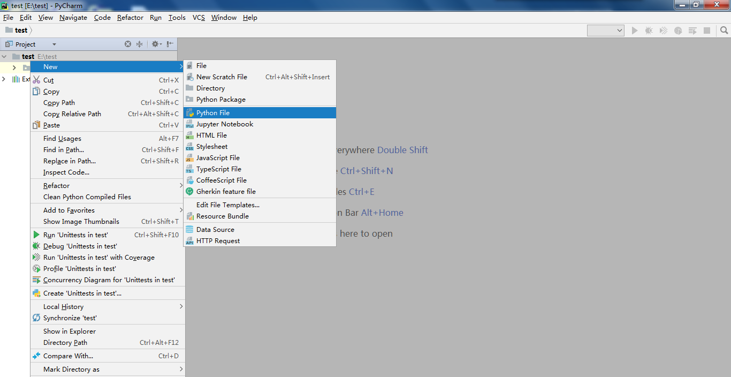The width and height of the screenshot is (731, 377).
Task: Click the Python File icon in submenu
Action: click(189, 112)
